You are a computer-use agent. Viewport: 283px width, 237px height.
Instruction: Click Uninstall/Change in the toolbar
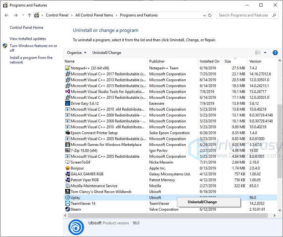[x=107, y=53]
